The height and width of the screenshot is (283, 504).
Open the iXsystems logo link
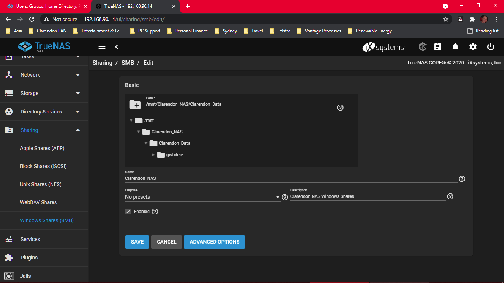coord(384,47)
